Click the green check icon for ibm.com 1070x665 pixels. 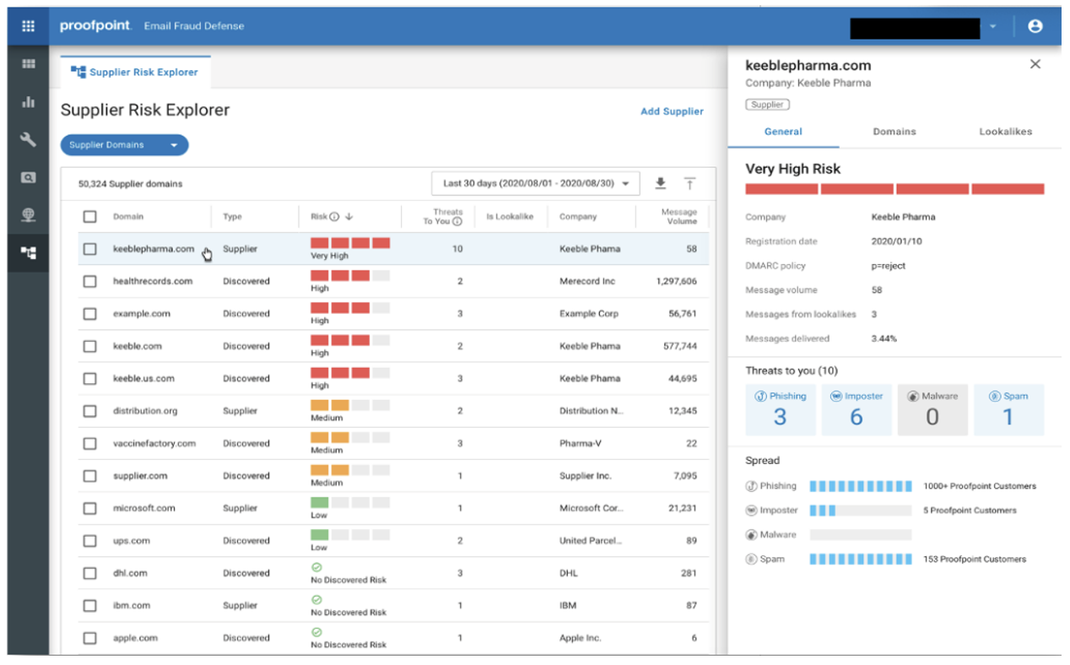pos(316,600)
